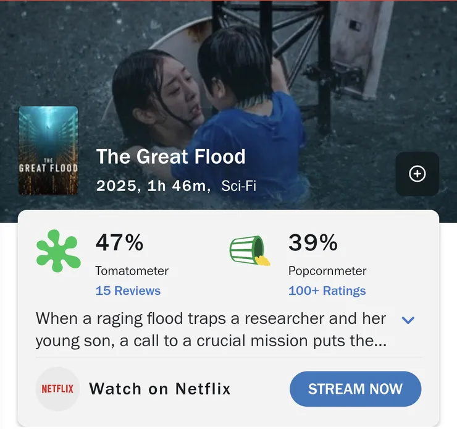Click the truncated synopsis text

(x=211, y=329)
